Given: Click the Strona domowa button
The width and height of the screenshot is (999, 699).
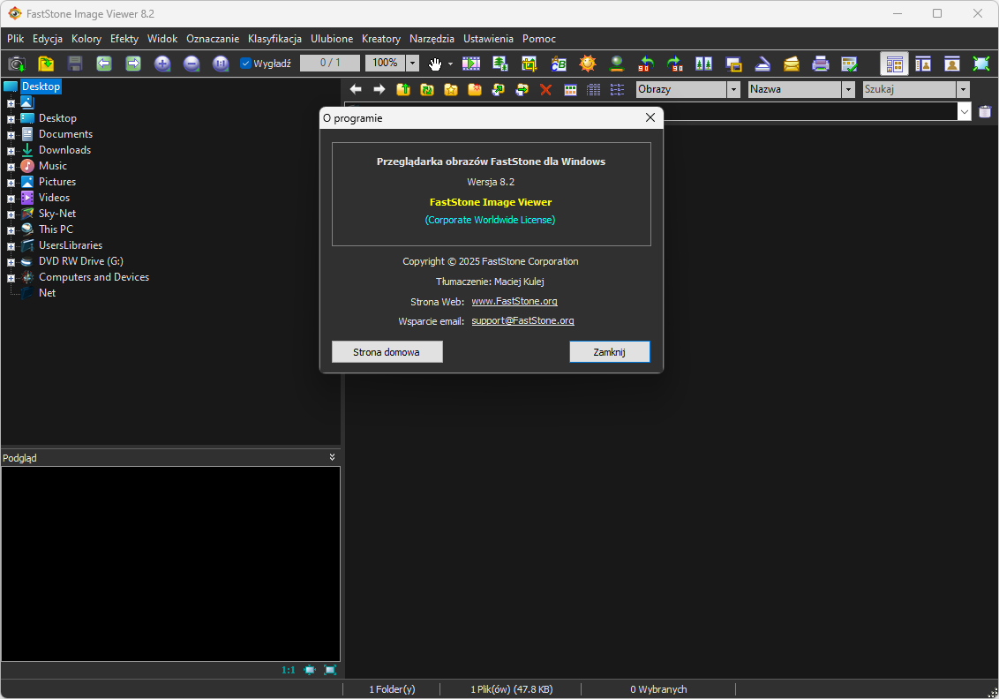Looking at the screenshot, I should (x=387, y=352).
